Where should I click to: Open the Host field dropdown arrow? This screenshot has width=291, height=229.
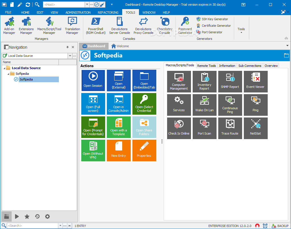[x=87, y=5]
